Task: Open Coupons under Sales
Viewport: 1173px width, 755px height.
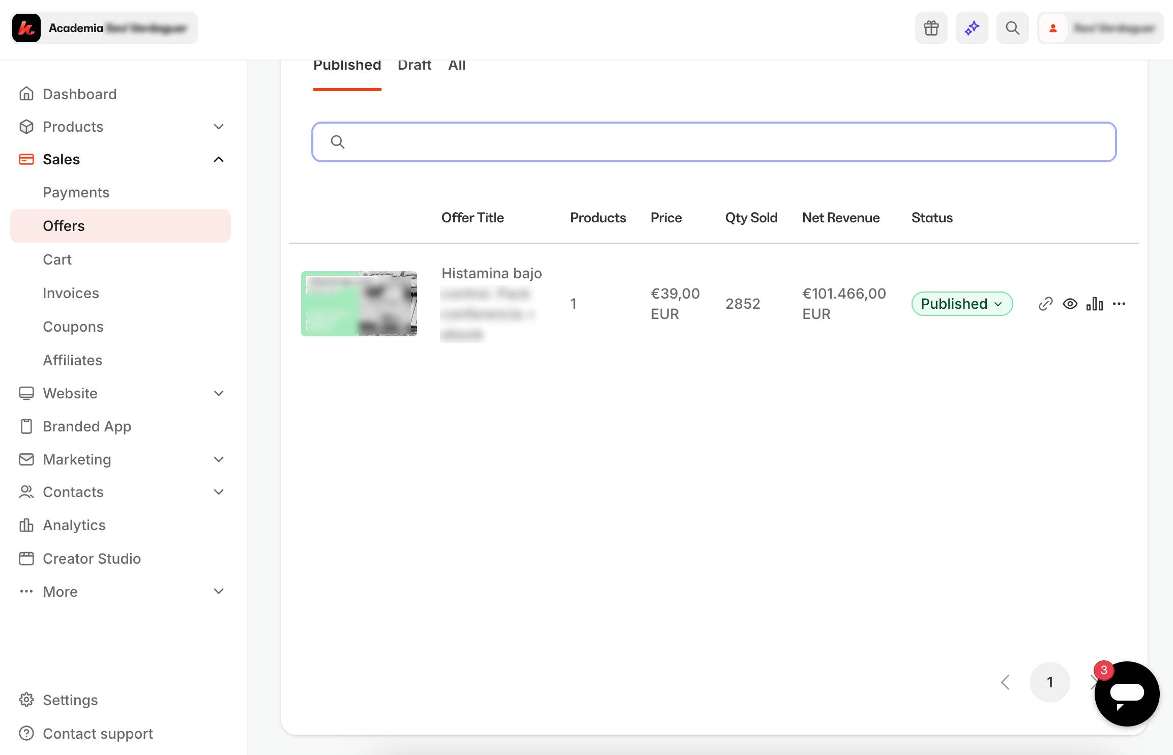Action: 73,327
